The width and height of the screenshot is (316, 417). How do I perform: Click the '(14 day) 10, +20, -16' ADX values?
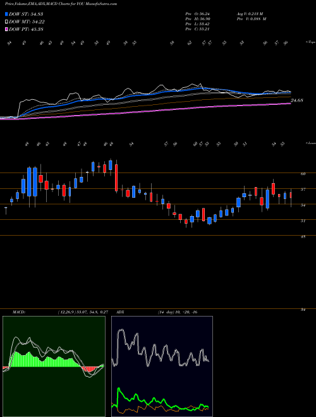(178, 312)
